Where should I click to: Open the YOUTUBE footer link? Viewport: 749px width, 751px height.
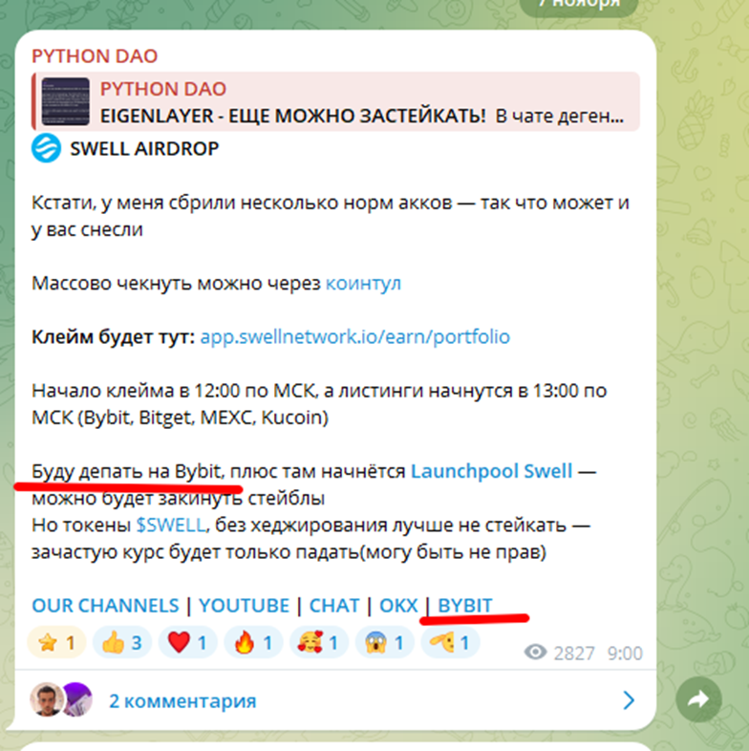(x=244, y=606)
